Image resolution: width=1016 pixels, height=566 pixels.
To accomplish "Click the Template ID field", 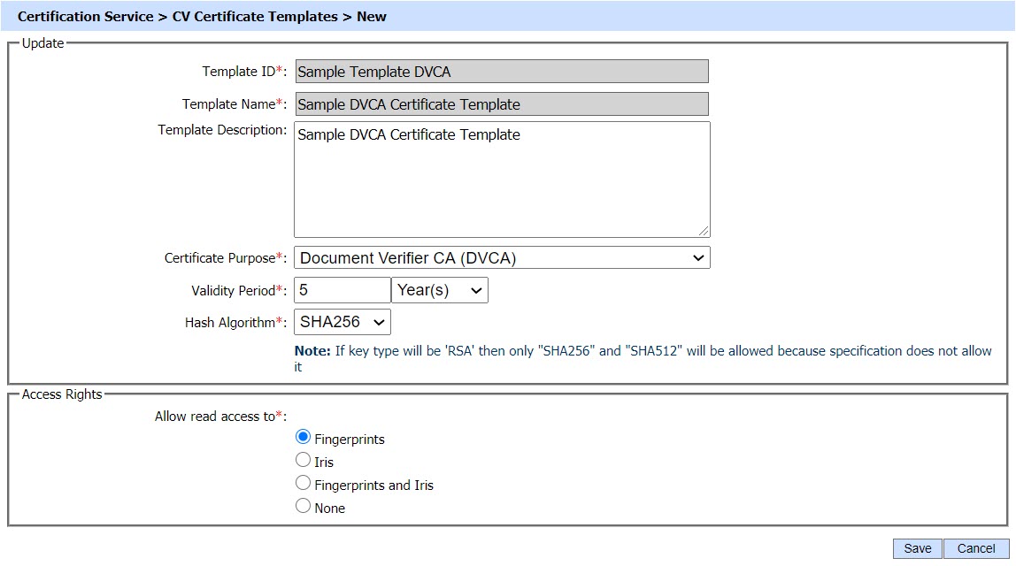I will tap(501, 72).
